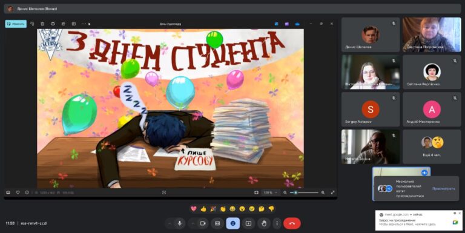This screenshot has height=233, width=465.
Task: Click the Просмотреть link in join request
Action: 443,189
